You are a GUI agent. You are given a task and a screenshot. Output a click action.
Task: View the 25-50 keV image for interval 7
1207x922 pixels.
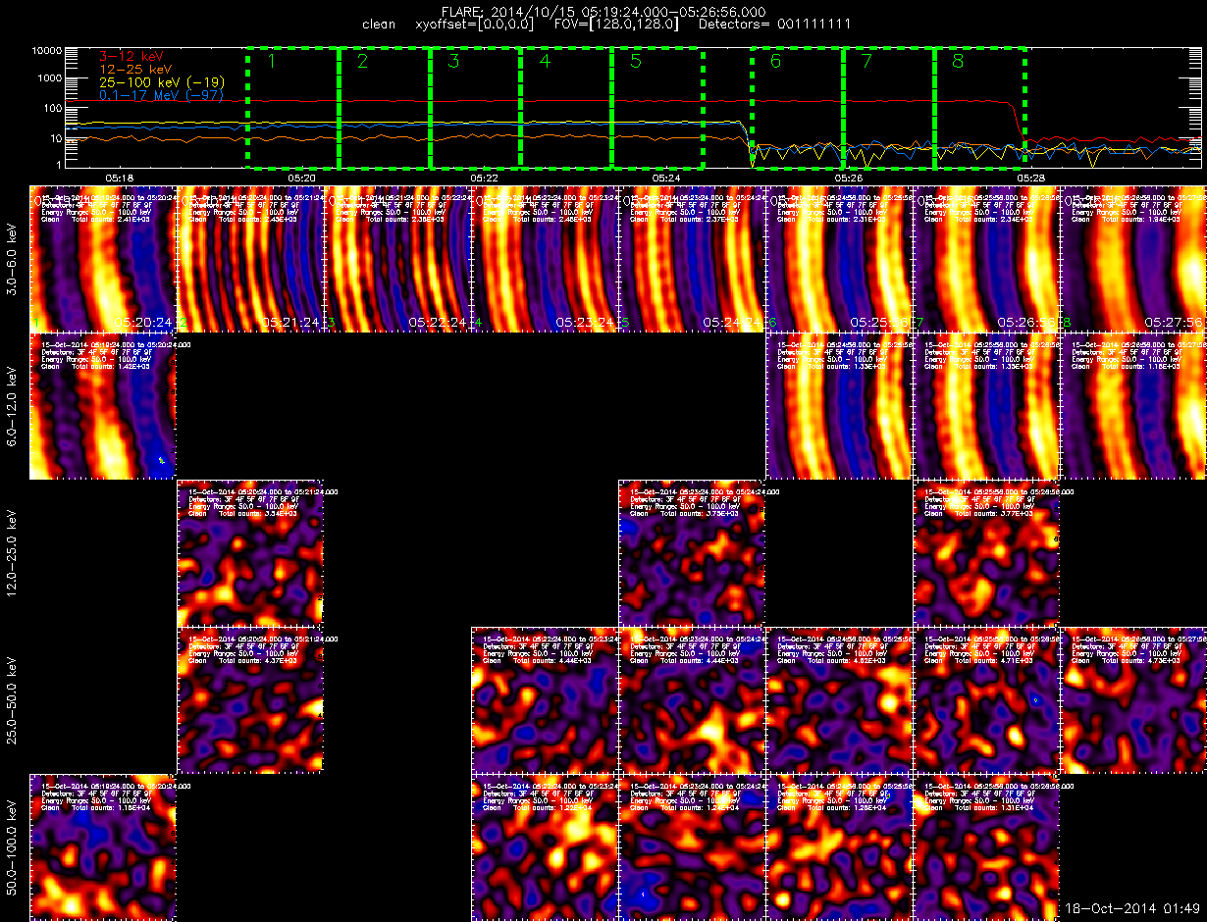pos(986,700)
